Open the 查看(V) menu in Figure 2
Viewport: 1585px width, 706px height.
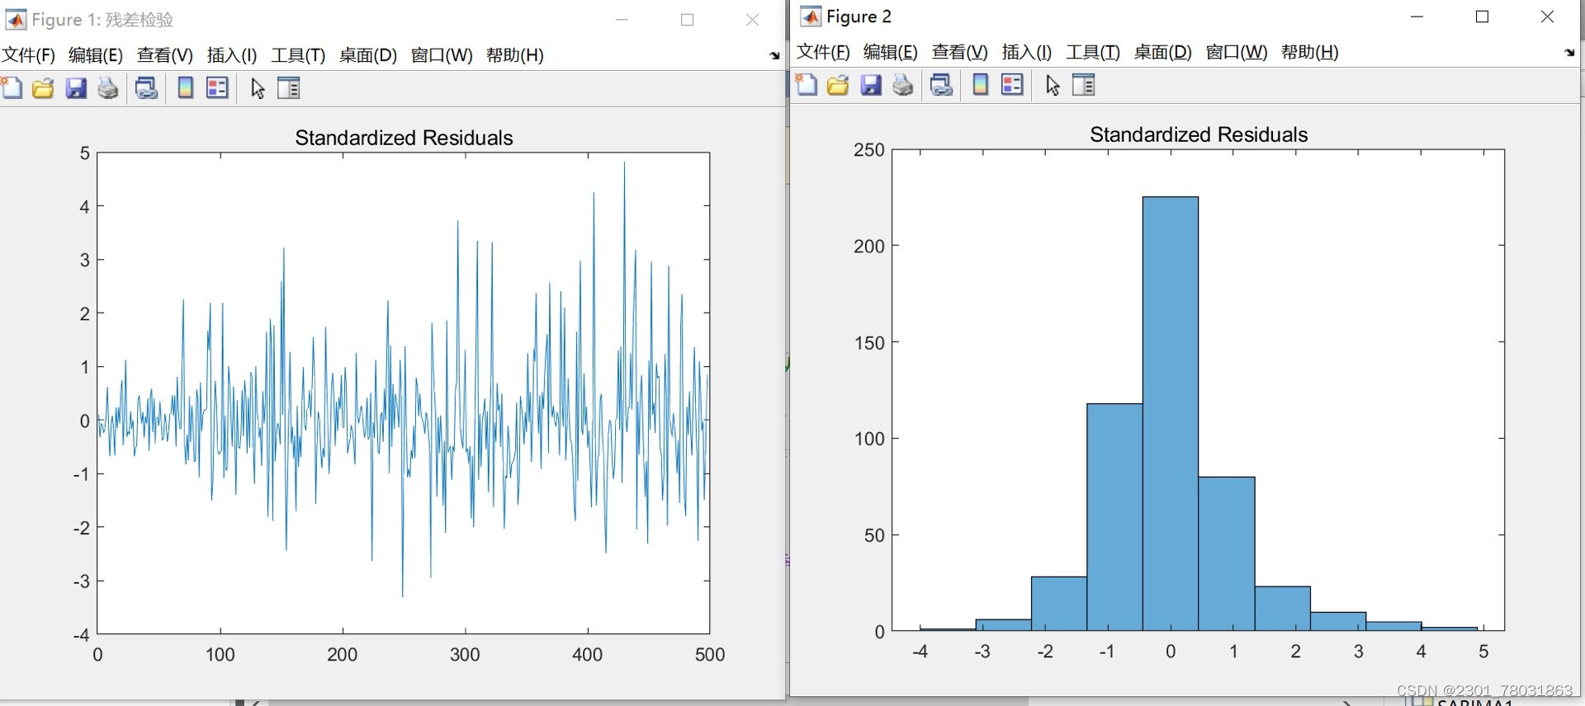pos(960,52)
